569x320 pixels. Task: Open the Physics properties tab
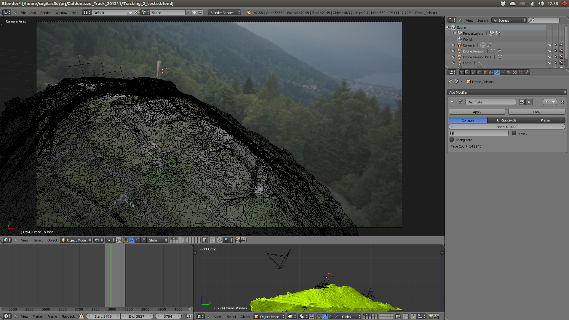point(527,72)
